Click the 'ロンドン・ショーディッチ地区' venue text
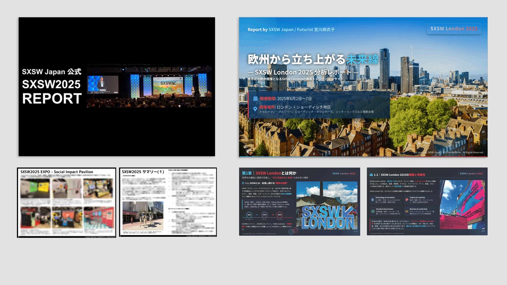 point(304,107)
